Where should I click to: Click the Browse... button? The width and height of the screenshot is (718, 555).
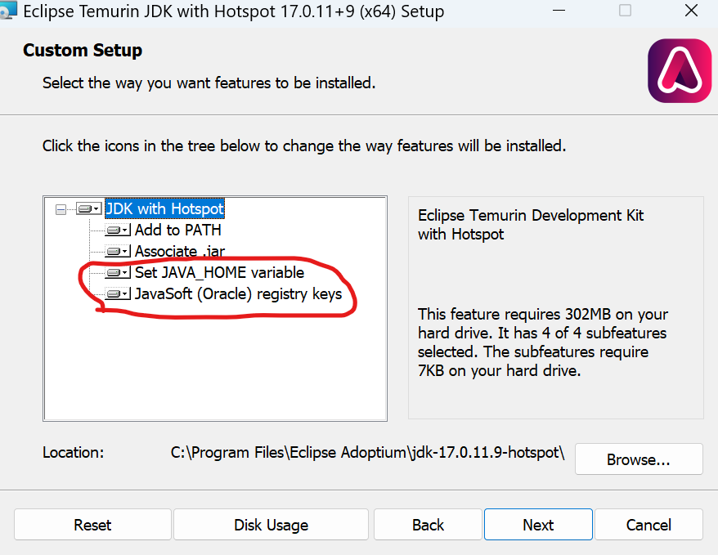tap(639, 459)
